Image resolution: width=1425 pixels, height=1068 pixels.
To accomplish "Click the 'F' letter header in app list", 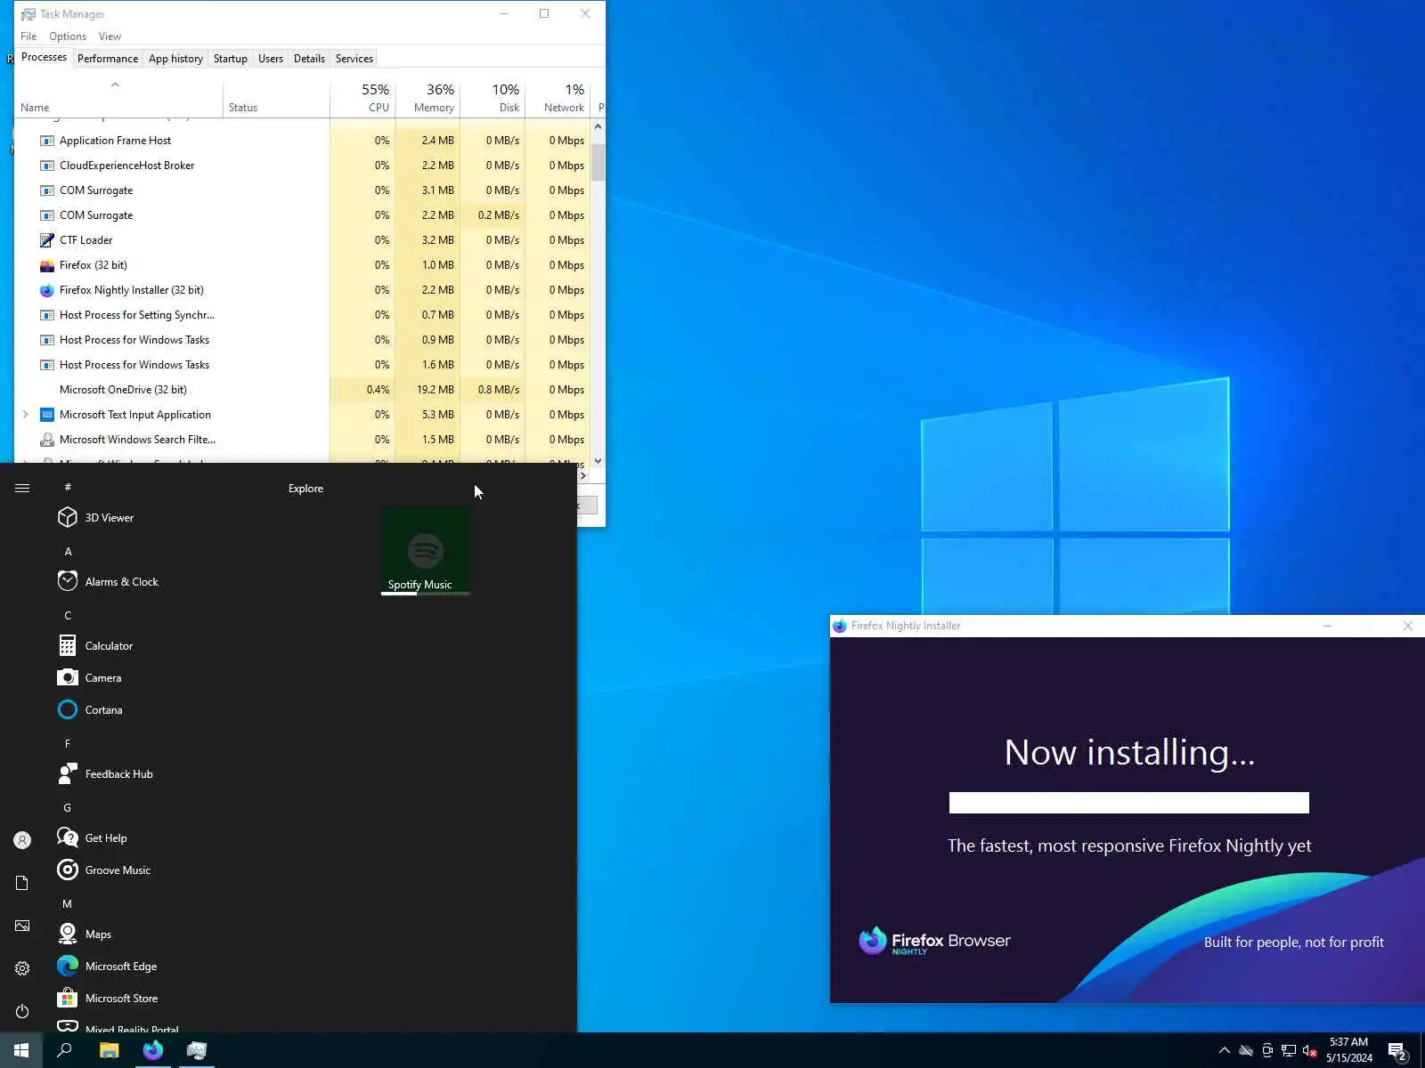I will tap(67, 743).
